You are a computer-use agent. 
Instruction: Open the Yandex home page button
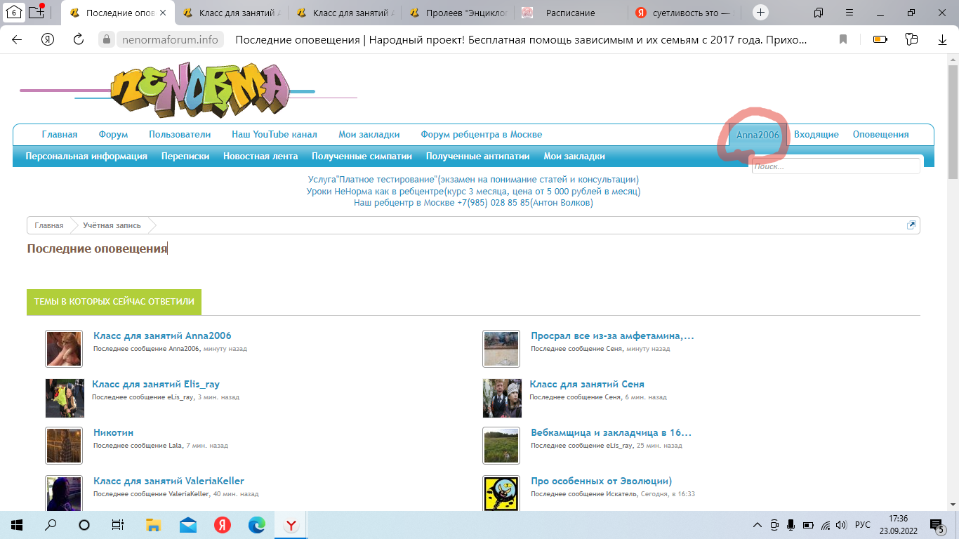[48, 40]
